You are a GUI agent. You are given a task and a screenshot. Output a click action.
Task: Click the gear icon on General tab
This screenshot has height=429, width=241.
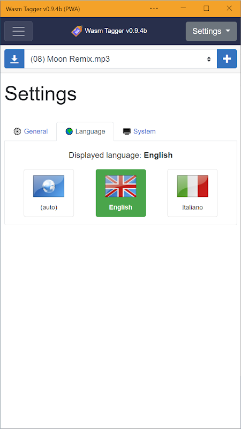point(17,131)
